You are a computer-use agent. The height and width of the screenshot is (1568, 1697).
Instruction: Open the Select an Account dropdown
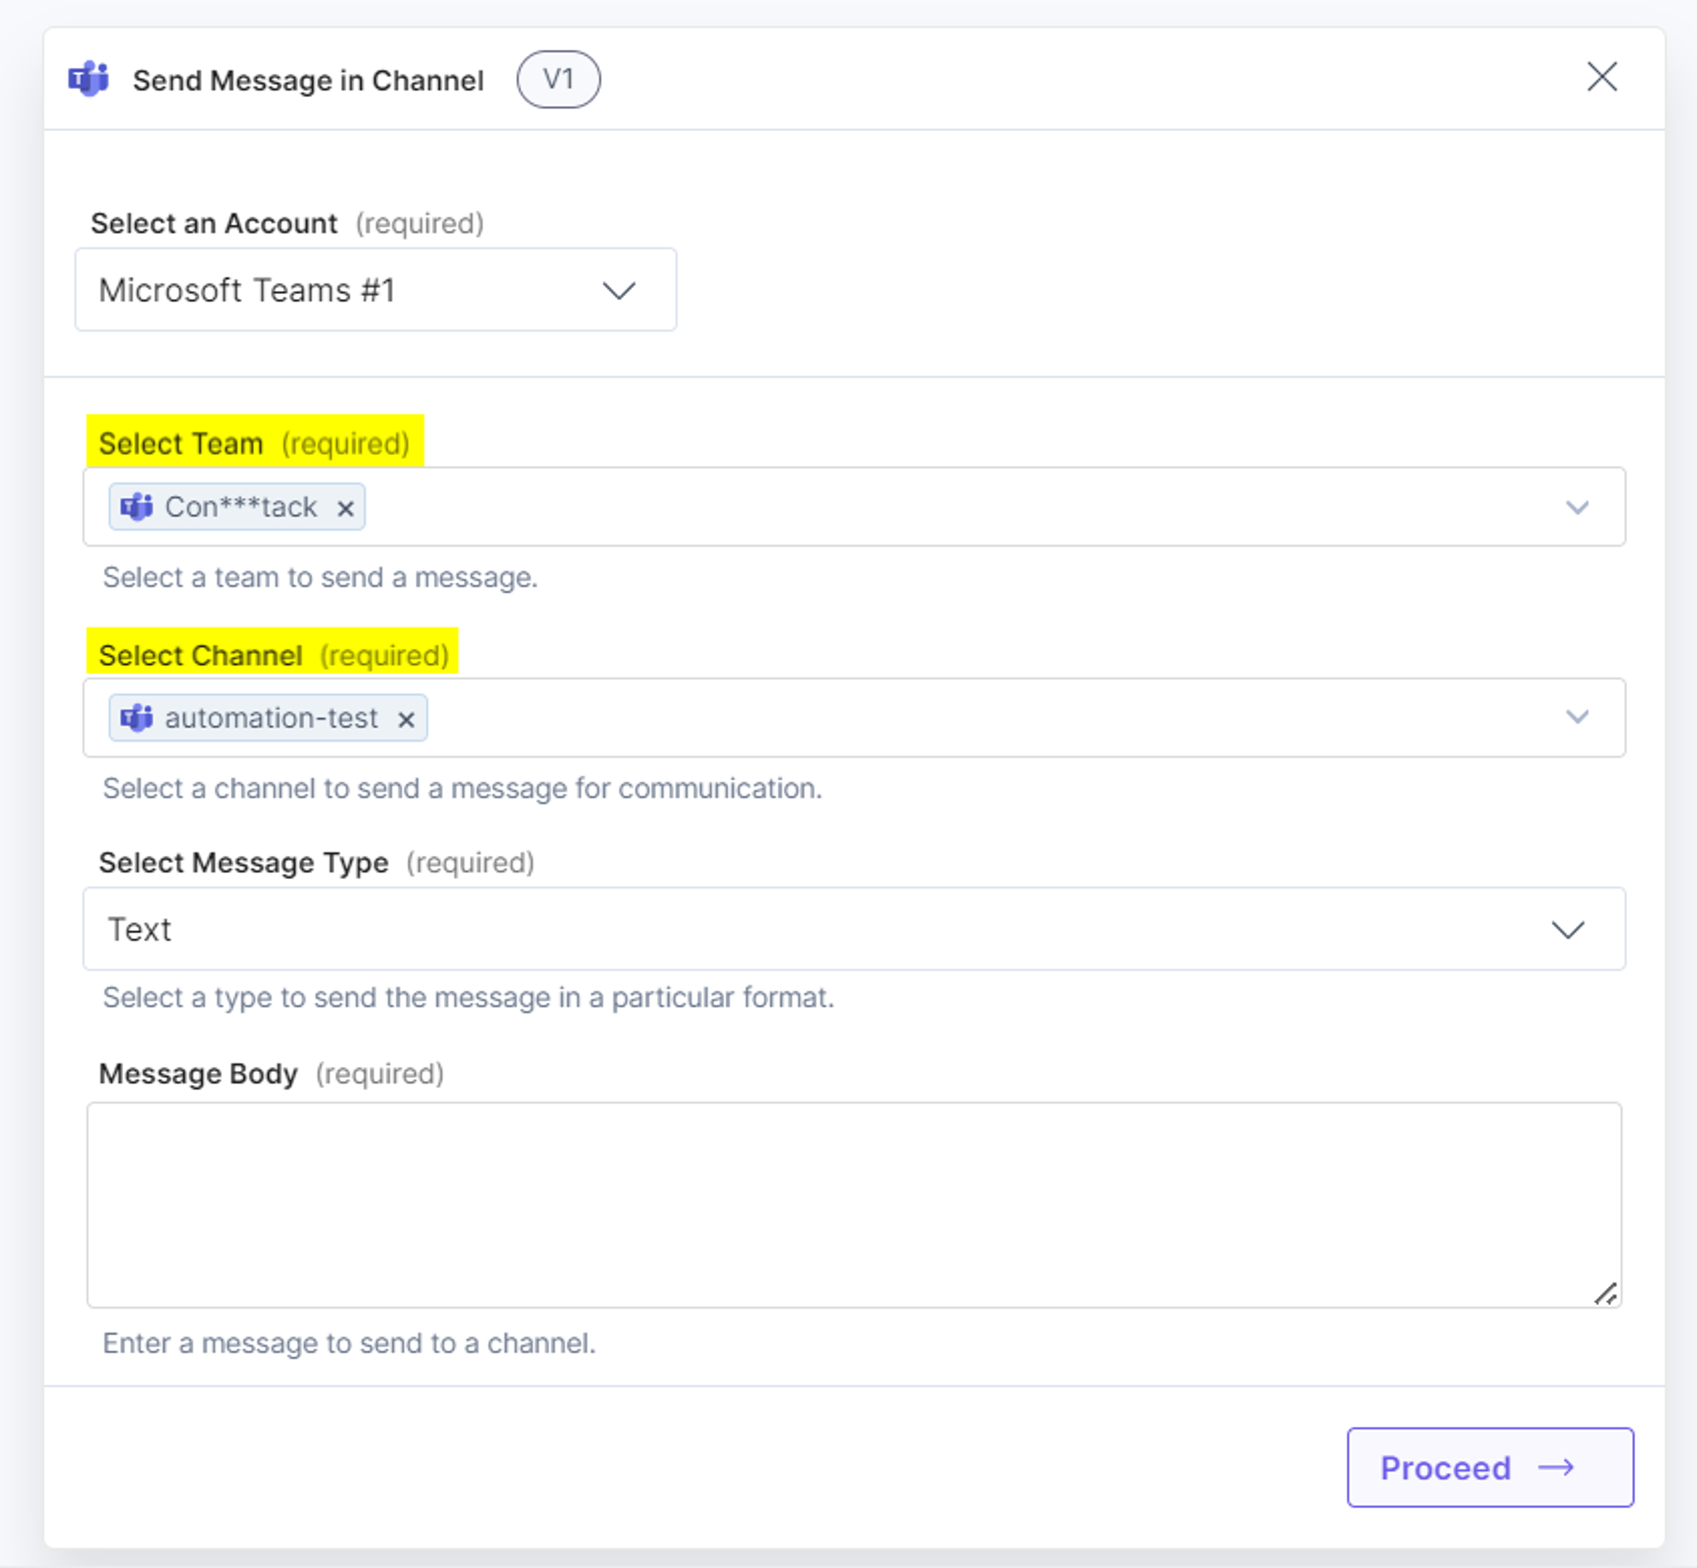click(376, 290)
